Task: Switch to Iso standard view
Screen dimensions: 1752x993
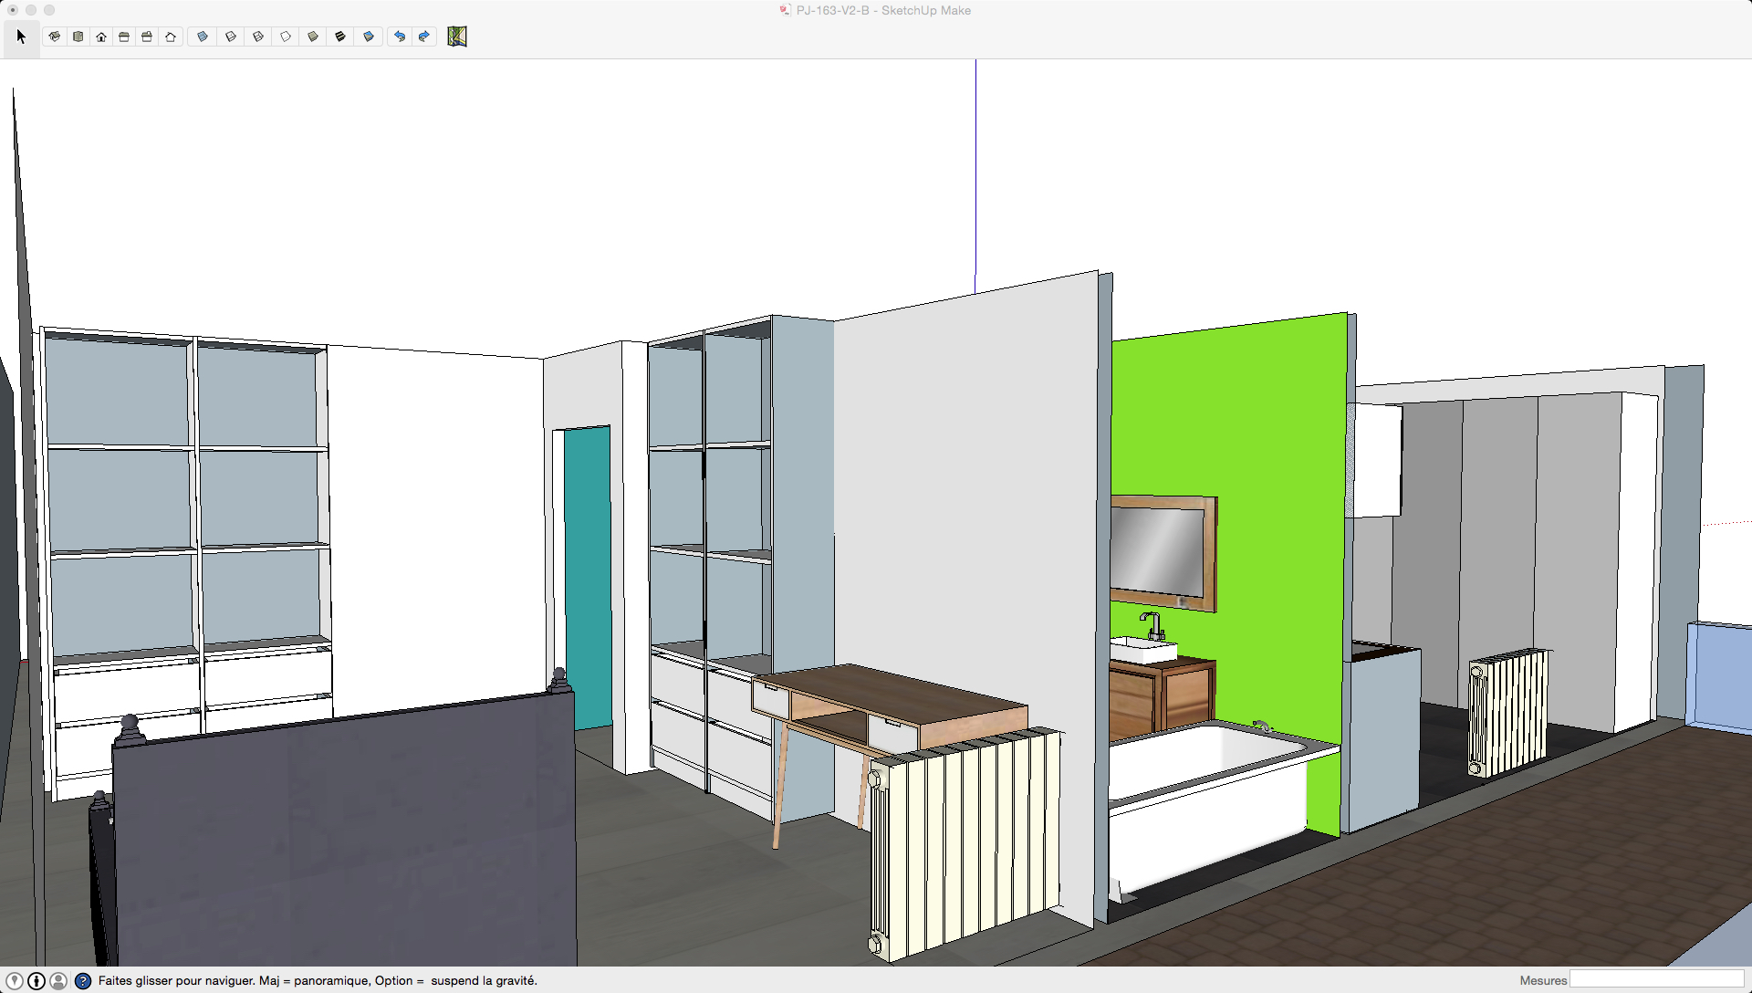Action: pos(55,37)
